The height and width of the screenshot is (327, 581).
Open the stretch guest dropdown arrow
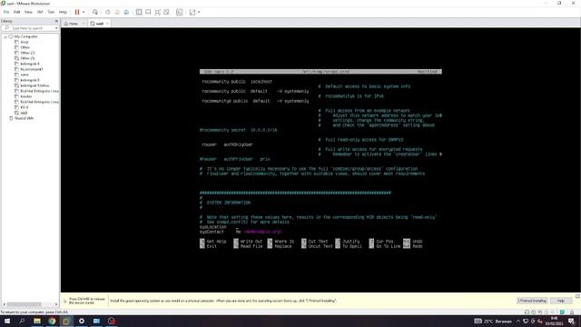point(199,12)
